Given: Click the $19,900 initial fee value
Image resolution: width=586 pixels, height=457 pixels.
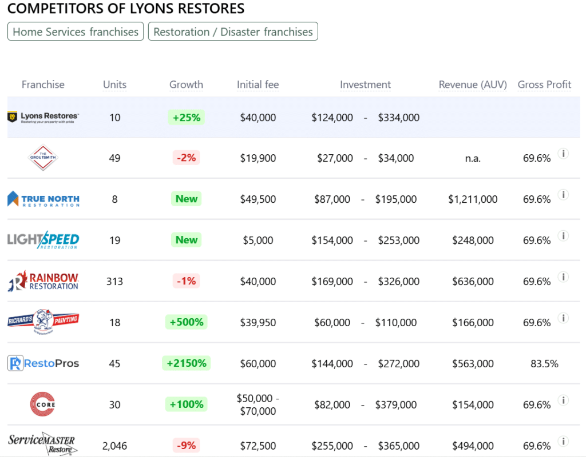Looking at the screenshot, I should [258, 158].
